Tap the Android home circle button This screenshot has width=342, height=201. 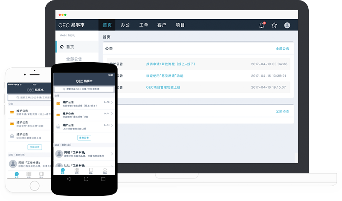[x=86, y=179]
